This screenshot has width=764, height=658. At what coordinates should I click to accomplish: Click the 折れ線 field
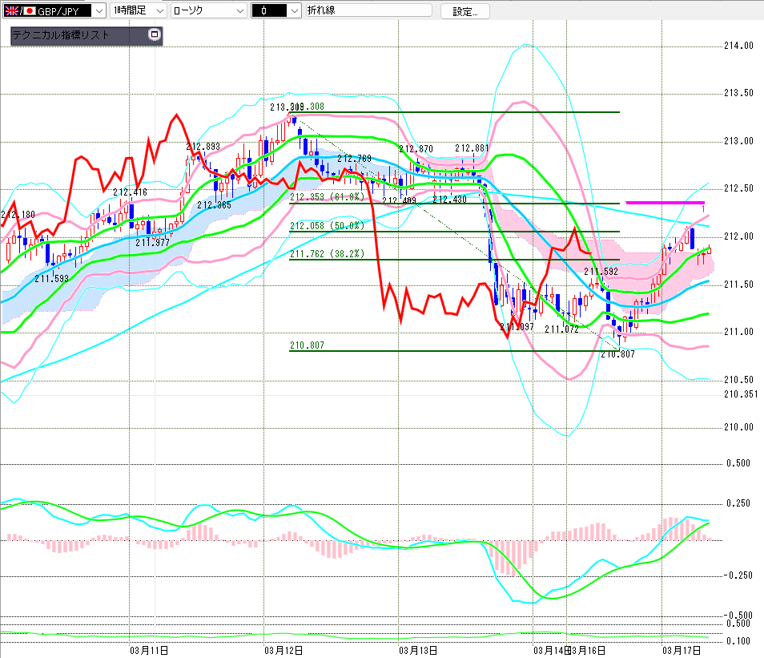(367, 10)
